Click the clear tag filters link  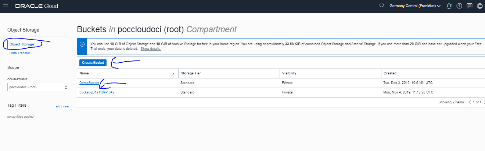[x=66, y=106]
